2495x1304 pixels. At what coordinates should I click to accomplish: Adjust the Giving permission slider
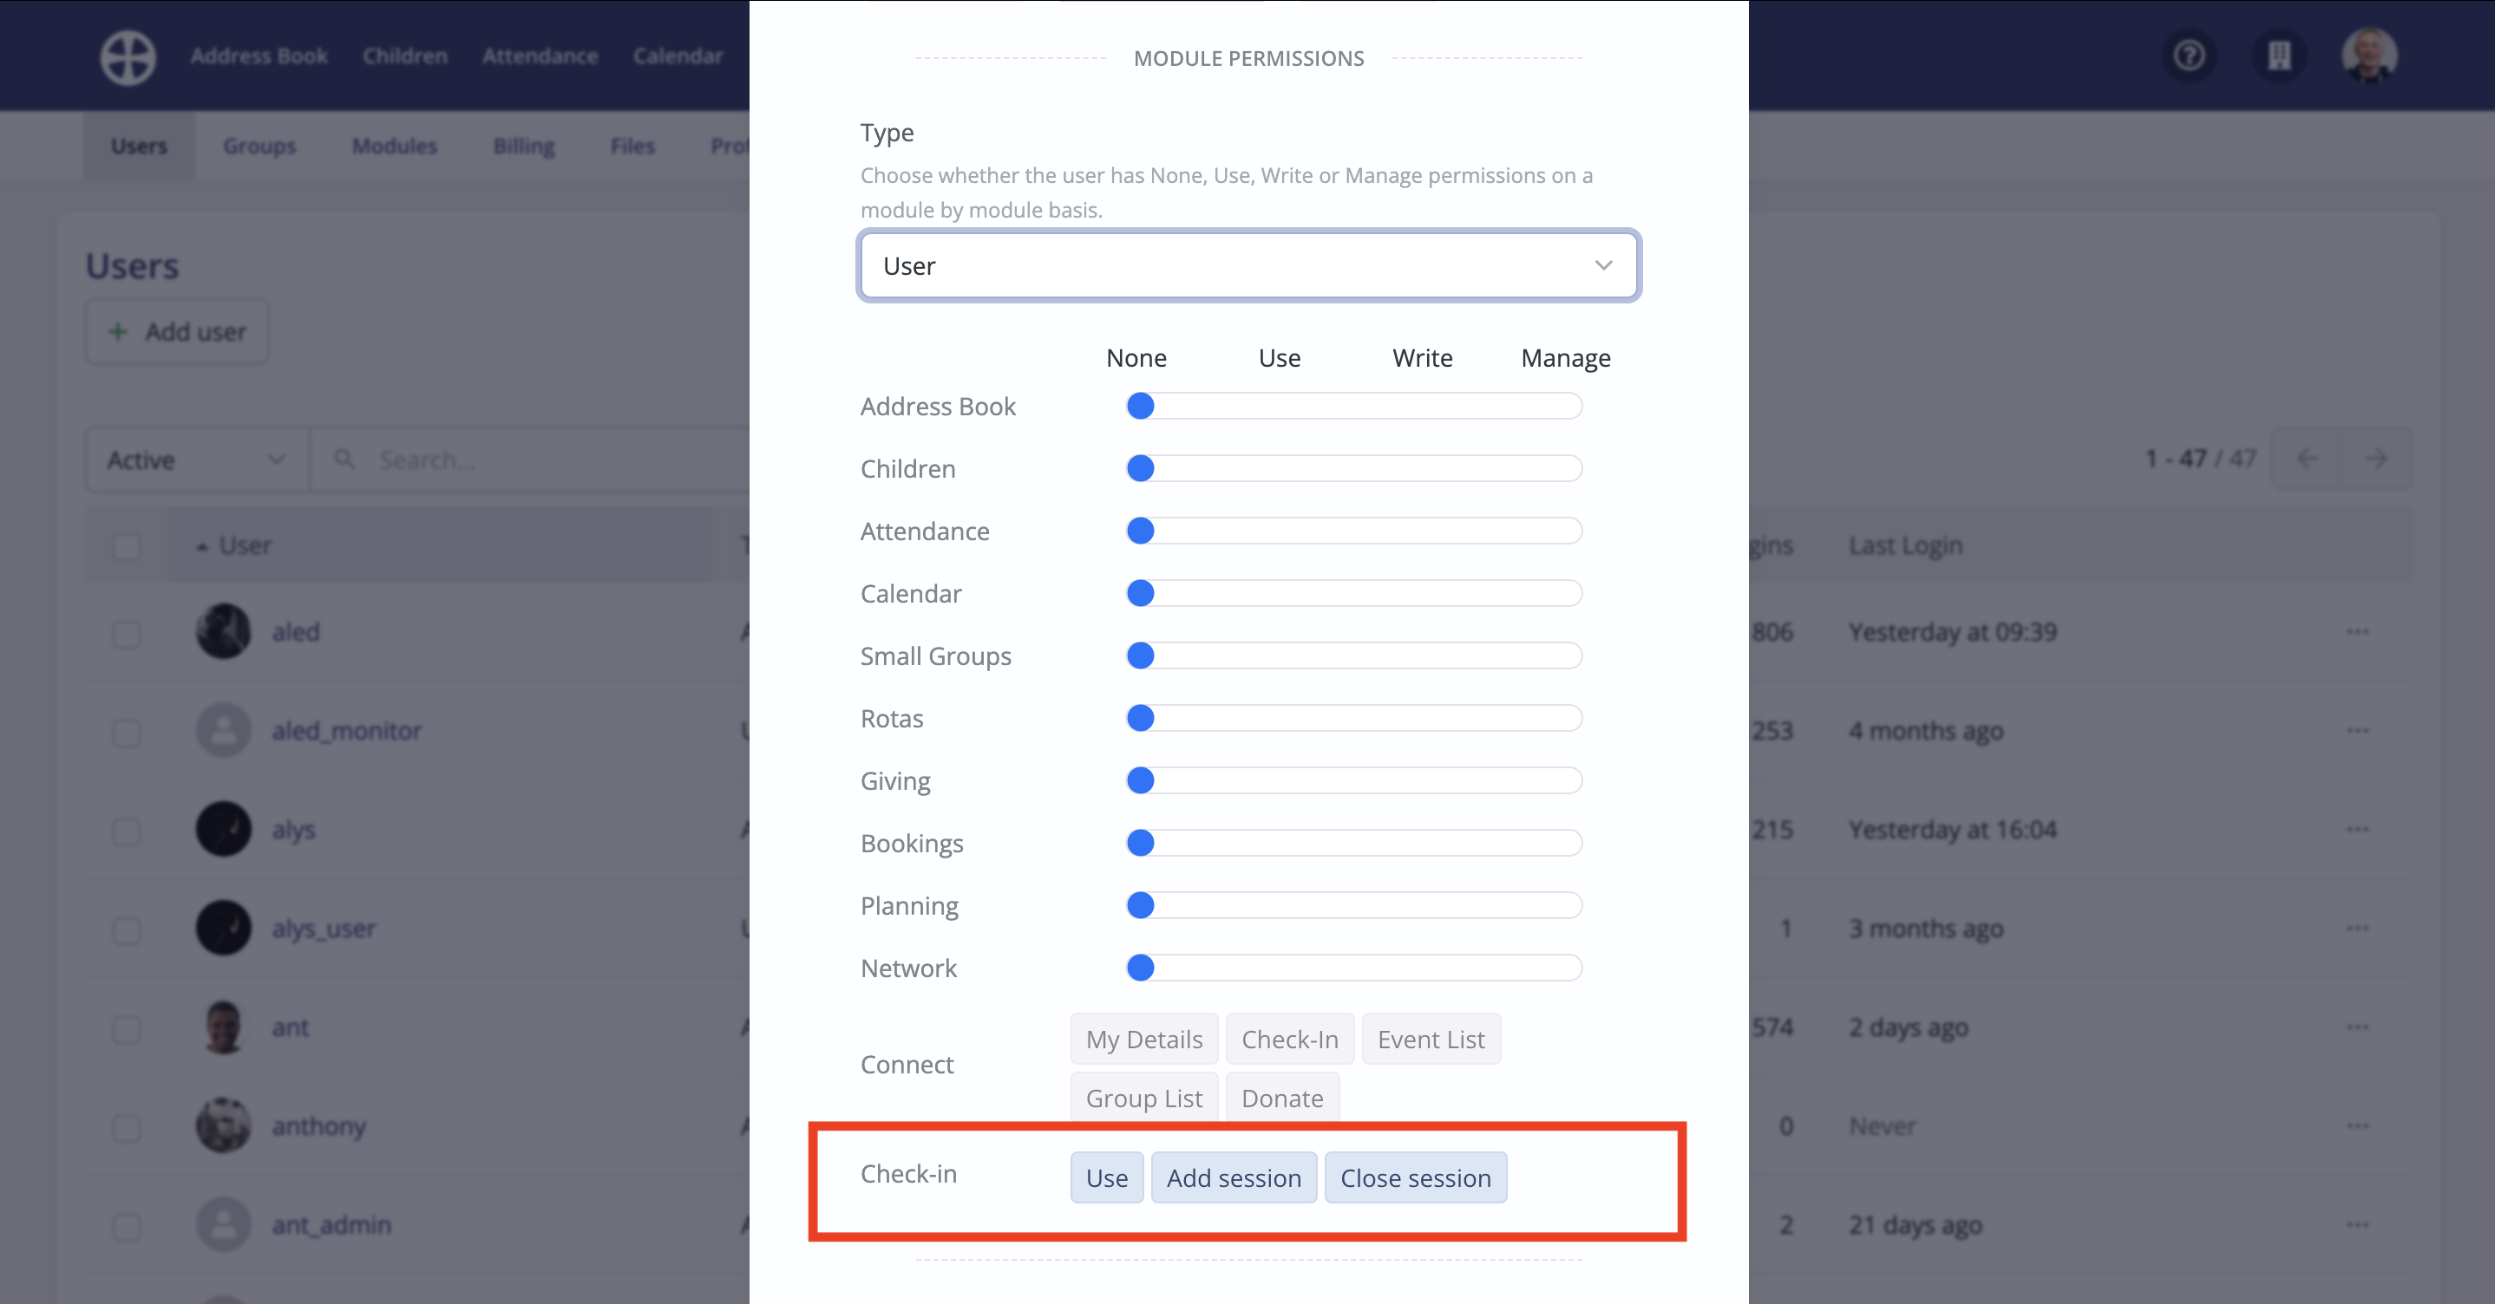click(x=1354, y=780)
